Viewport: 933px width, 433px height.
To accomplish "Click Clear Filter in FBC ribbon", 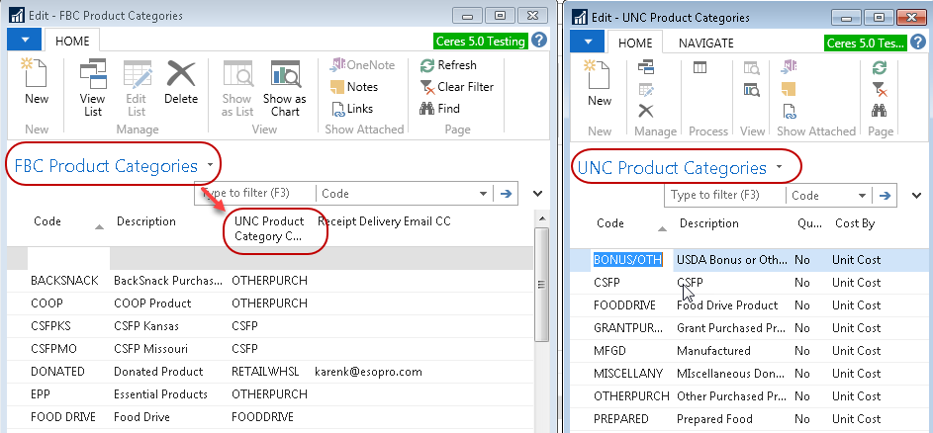I will 456,87.
